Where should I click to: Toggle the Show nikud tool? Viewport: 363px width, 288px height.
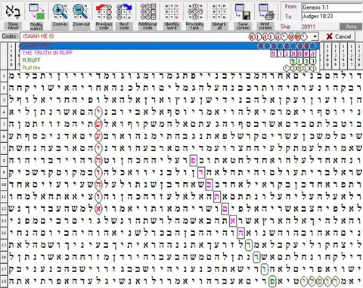pos(13,16)
